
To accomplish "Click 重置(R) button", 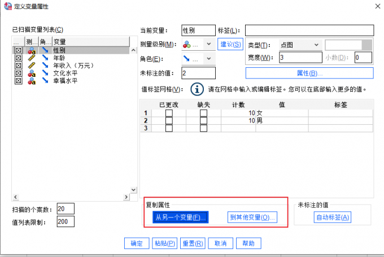I will [193, 243].
